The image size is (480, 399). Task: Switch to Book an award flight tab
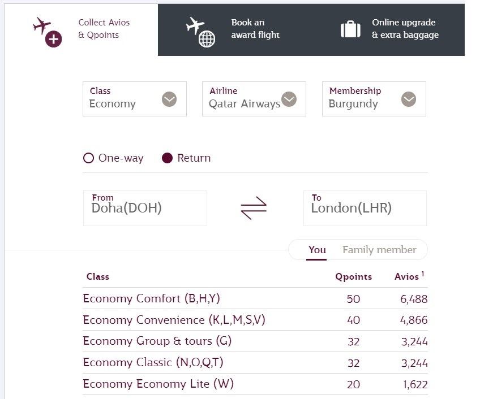click(232, 29)
